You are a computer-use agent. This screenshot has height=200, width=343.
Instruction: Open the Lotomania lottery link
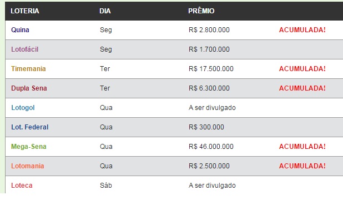click(28, 166)
